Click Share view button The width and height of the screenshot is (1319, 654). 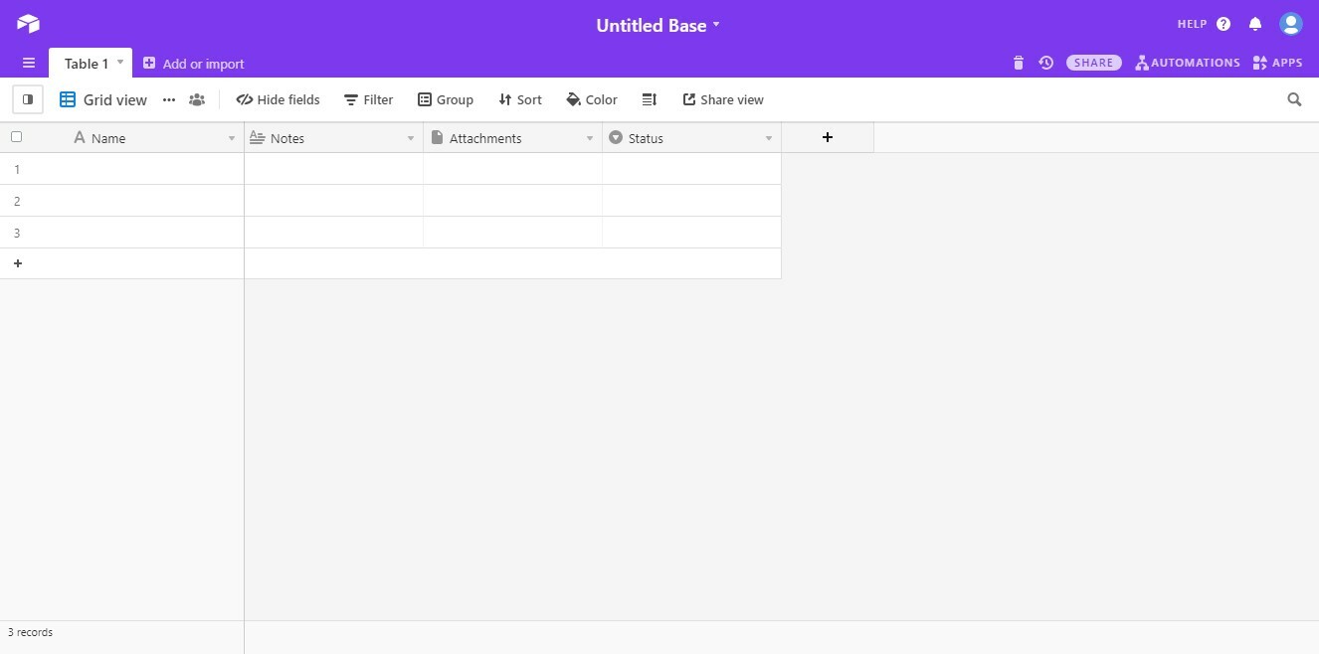click(723, 99)
